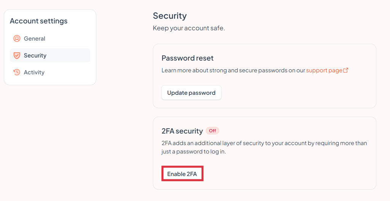
Task: Open the support page link
Action: click(x=324, y=70)
